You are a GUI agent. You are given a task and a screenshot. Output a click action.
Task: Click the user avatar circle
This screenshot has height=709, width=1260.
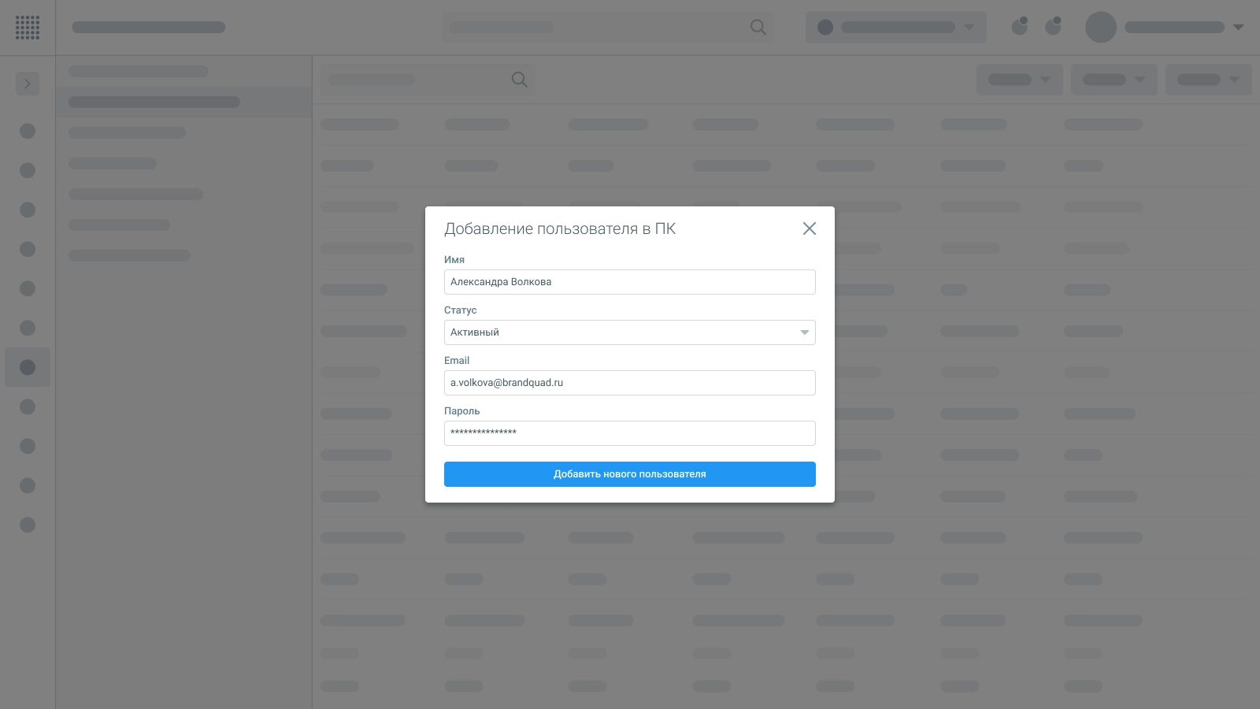pos(1100,28)
